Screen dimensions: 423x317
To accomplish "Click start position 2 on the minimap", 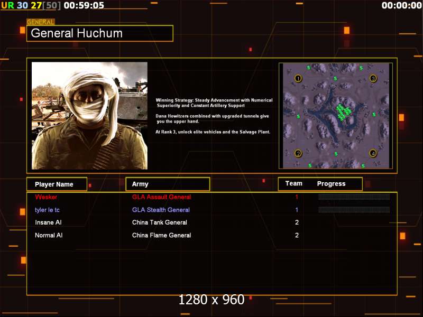I will click(x=298, y=153).
